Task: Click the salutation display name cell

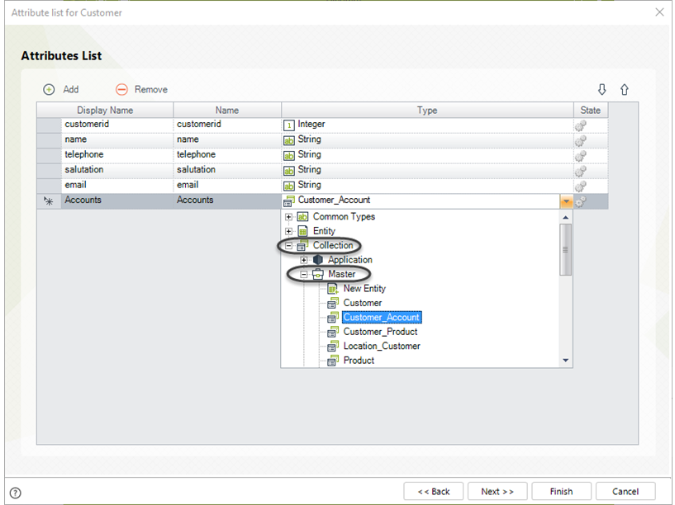Action: (117, 170)
